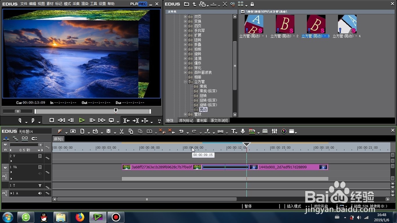The width and height of the screenshot is (397, 223).
Task: Click the Ripple Delete icon
Action: pyautogui.click(x=172, y=131)
